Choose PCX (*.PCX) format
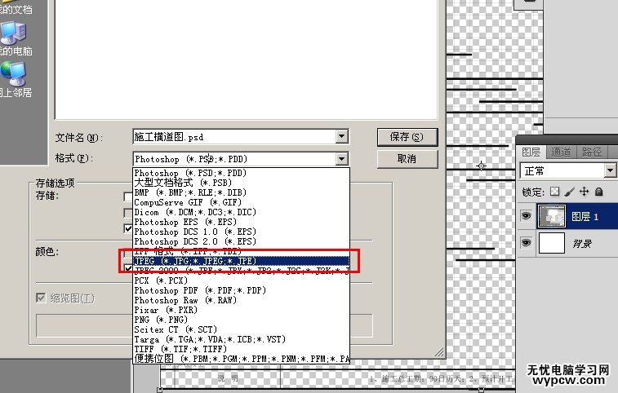This screenshot has width=618, height=393. point(241,280)
